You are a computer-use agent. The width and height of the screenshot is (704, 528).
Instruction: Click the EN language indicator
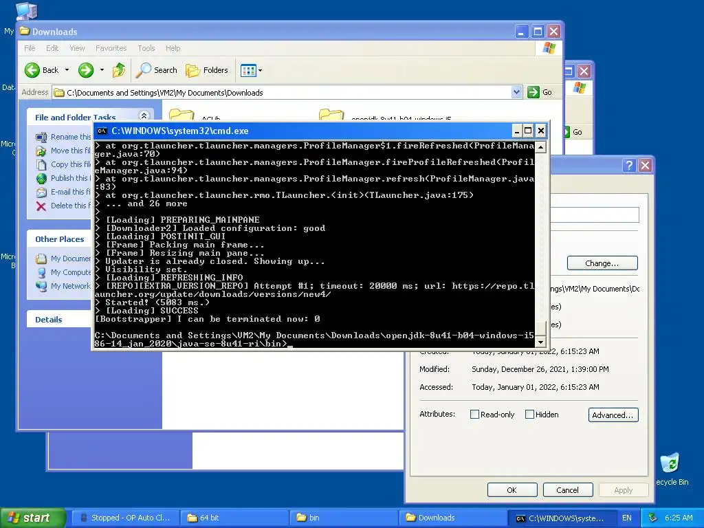(x=627, y=518)
